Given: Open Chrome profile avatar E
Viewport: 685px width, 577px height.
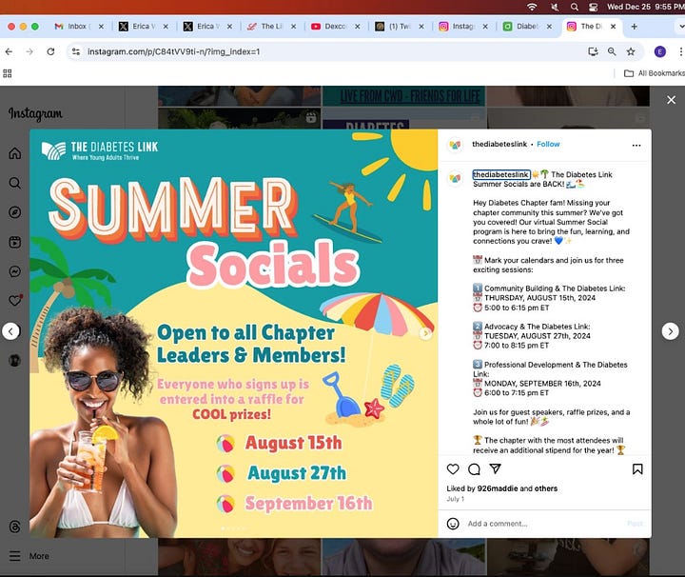Looking at the screenshot, I should [660, 51].
